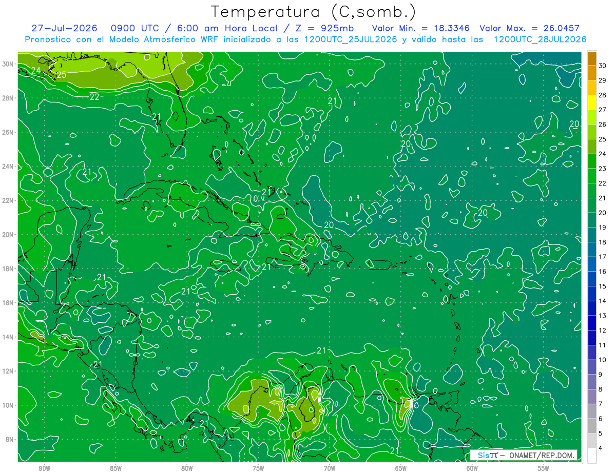Viewport: 616px width, 475px height.
Task: Click the 10N latitude label
Action: pos(8,405)
